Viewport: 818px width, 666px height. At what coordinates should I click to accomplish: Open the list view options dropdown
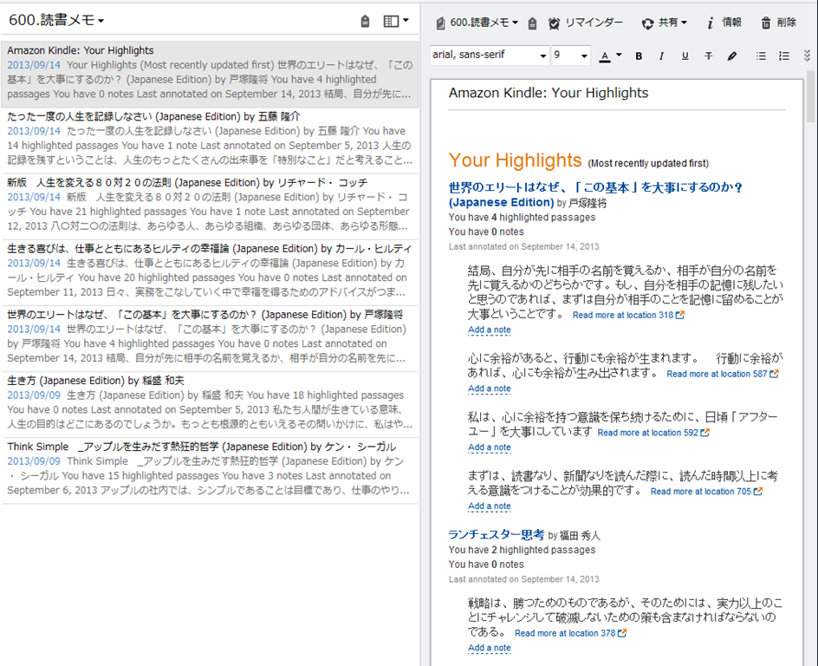[396, 21]
